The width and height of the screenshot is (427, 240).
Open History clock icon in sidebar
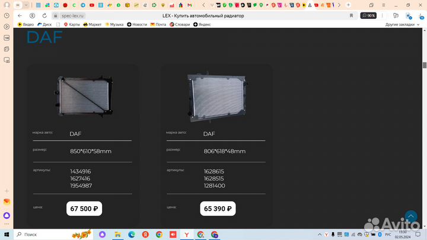click(x=7, y=16)
